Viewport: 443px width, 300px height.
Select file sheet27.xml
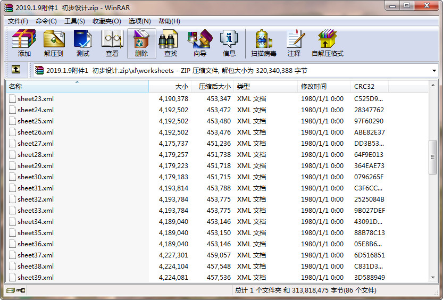(x=36, y=144)
